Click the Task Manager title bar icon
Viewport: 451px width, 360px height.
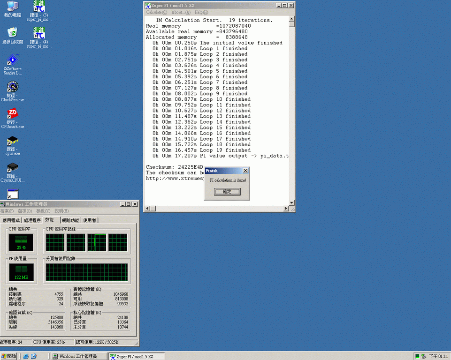tap(2, 204)
